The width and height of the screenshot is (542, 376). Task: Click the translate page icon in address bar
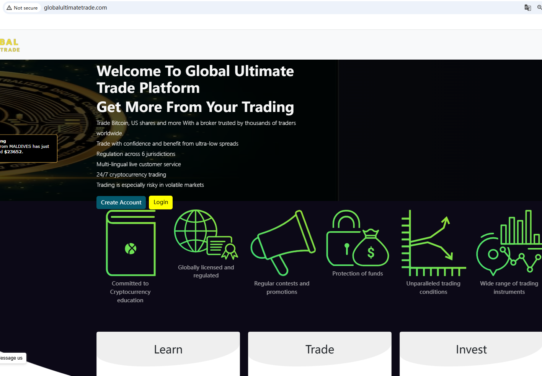pos(527,8)
